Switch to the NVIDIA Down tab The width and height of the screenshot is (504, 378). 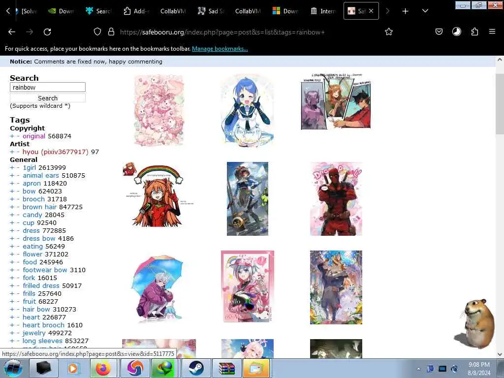61,11
